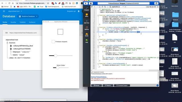Open the Güncel bookmarks folder
Screen dimensions: 182x102
click(x=5, y=7)
